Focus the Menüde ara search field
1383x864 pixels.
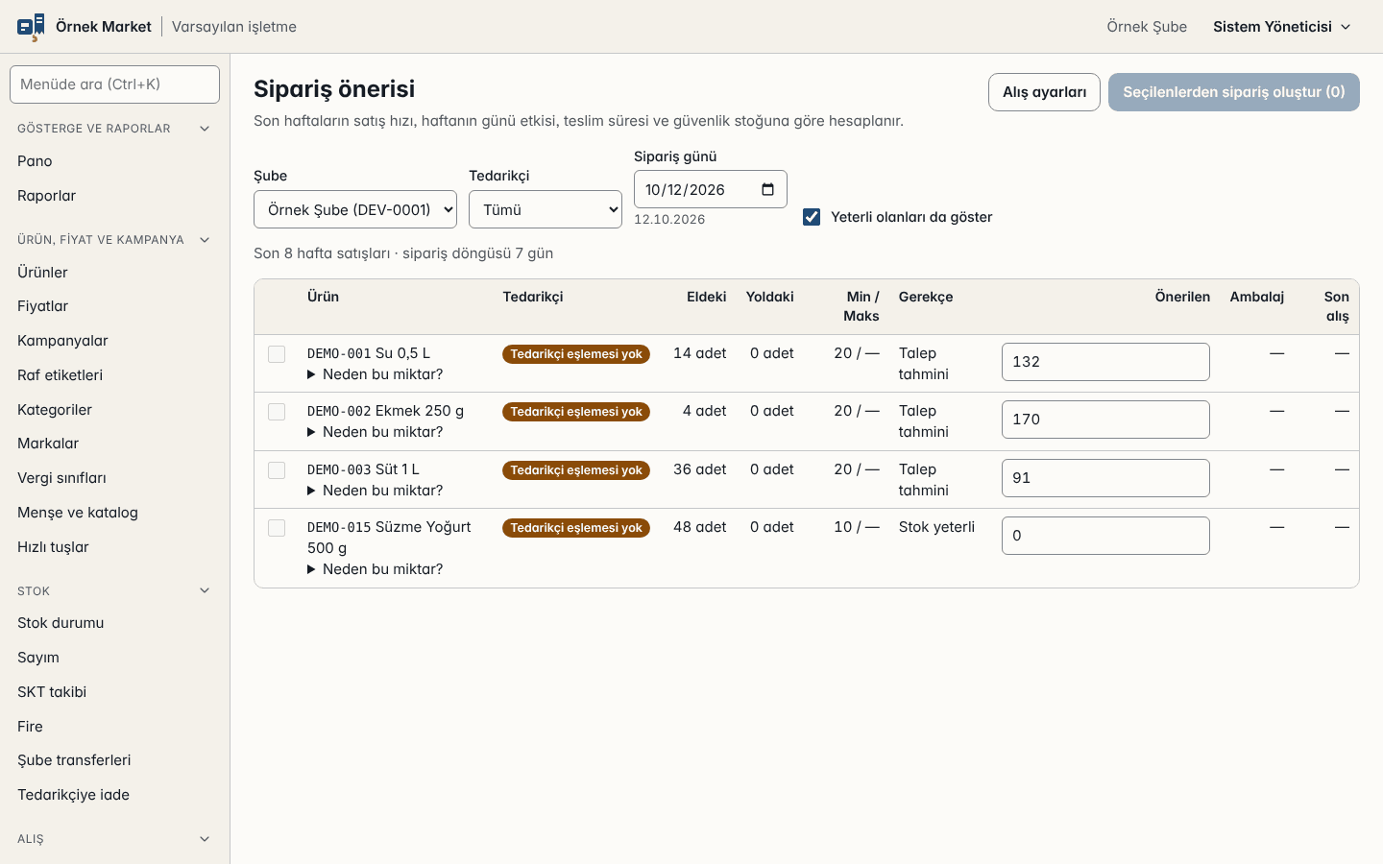point(114,84)
